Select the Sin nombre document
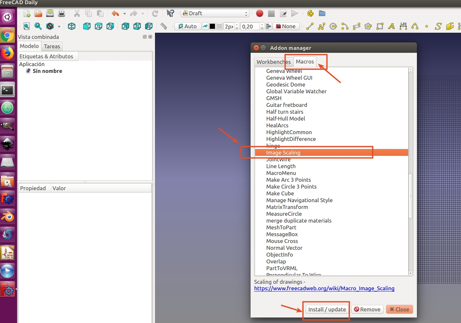This screenshot has height=323, width=461. pos(47,71)
